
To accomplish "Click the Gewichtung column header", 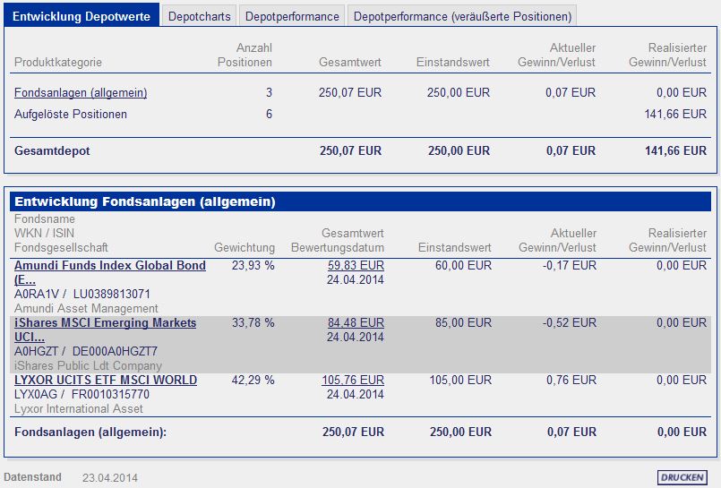I will [x=245, y=248].
